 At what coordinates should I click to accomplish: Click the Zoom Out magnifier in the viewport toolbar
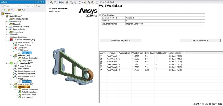coord(55,3)
